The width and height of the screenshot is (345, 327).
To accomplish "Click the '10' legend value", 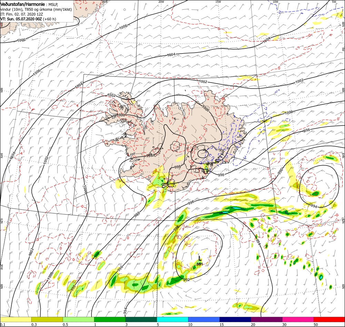I will click(x=190, y=325).
